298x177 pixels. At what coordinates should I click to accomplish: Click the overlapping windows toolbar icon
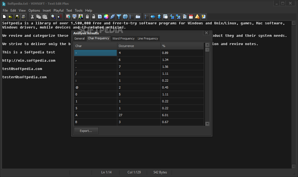(166, 17)
